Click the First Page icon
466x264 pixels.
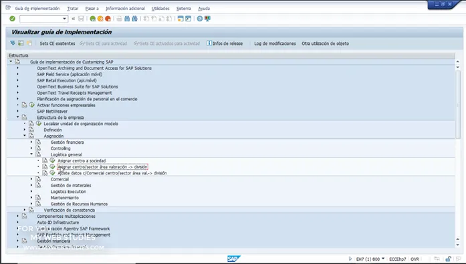coord(146,19)
